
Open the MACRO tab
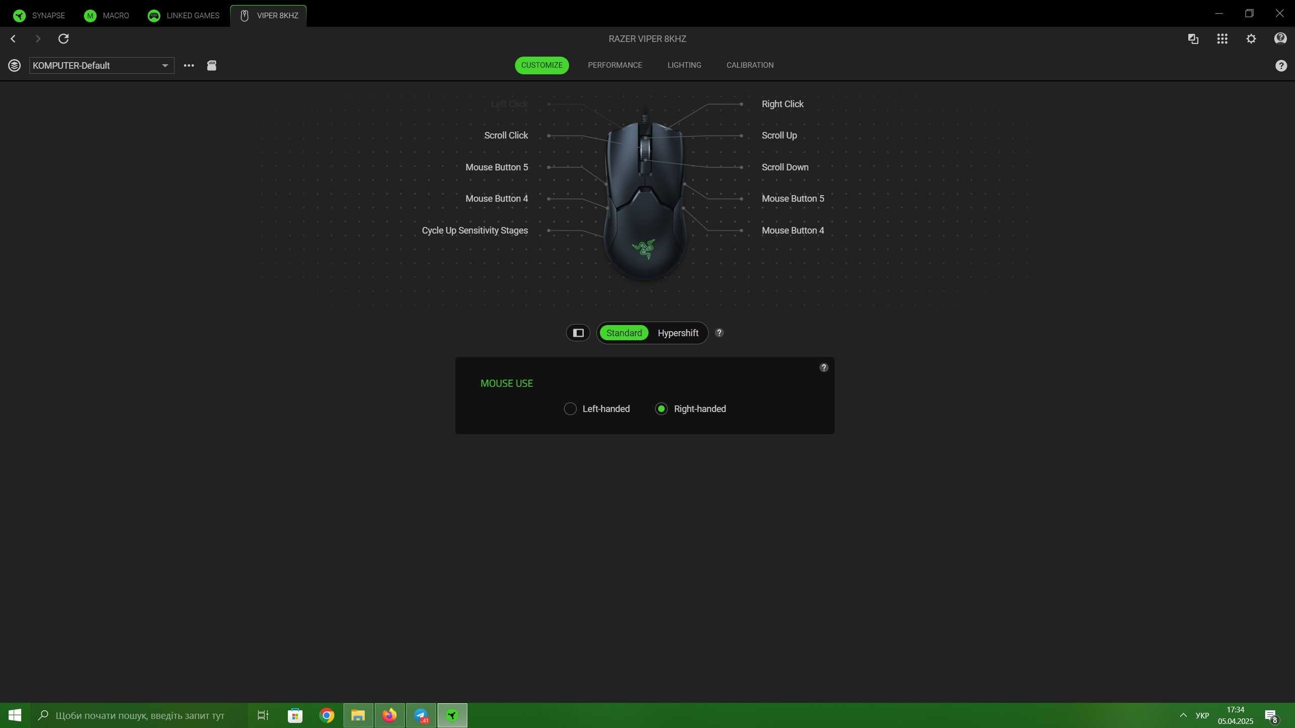click(107, 16)
